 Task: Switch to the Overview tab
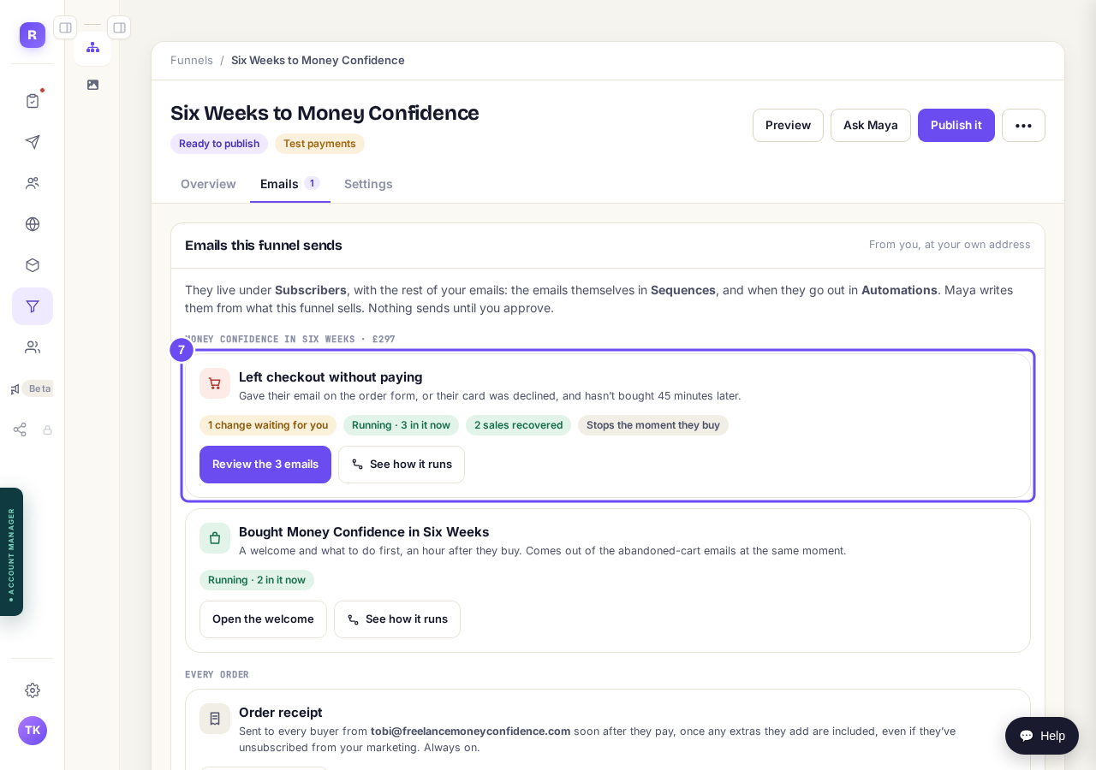[208, 184]
